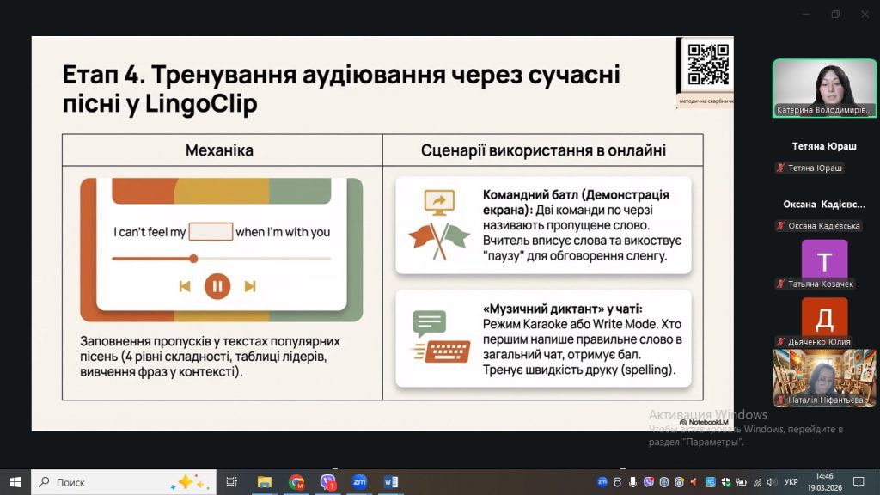Click the skip-forward icon in song player

tap(250, 286)
